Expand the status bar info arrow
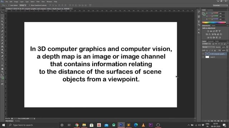Viewport: 229px width, 128px height. click(34, 119)
